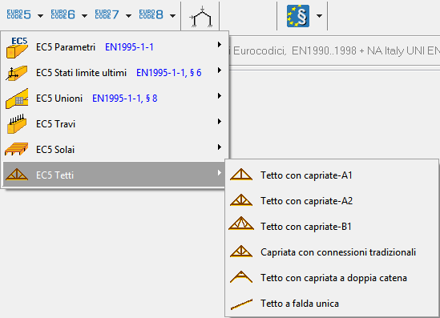Click the capriate-A2 truss icon
This screenshot has height=318, width=440.
tap(241, 200)
